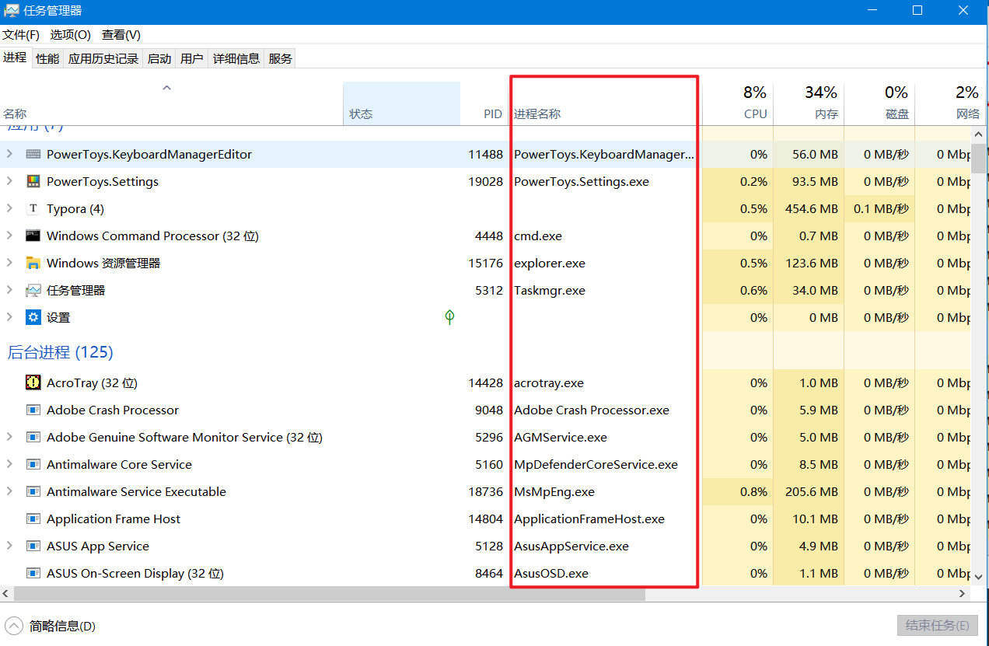
Task: Click the green leaf suspended-status icon
Action: [x=449, y=316]
